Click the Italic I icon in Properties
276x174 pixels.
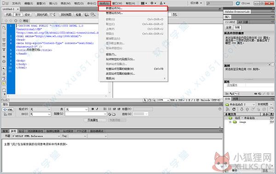click(x=97, y=109)
